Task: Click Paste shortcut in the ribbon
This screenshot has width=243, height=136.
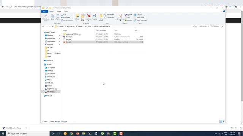Action: click(67, 20)
